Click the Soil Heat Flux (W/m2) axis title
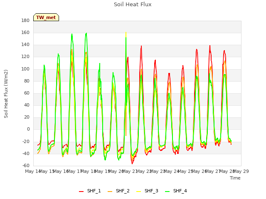 pos(6,94)
